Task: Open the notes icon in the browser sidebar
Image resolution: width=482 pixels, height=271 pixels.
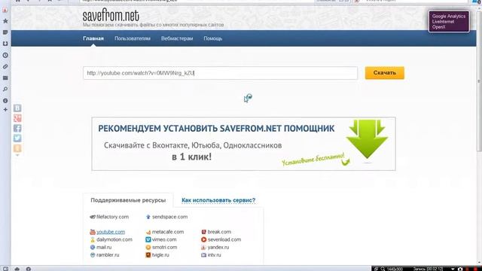Action: click(x=5, y=32)
